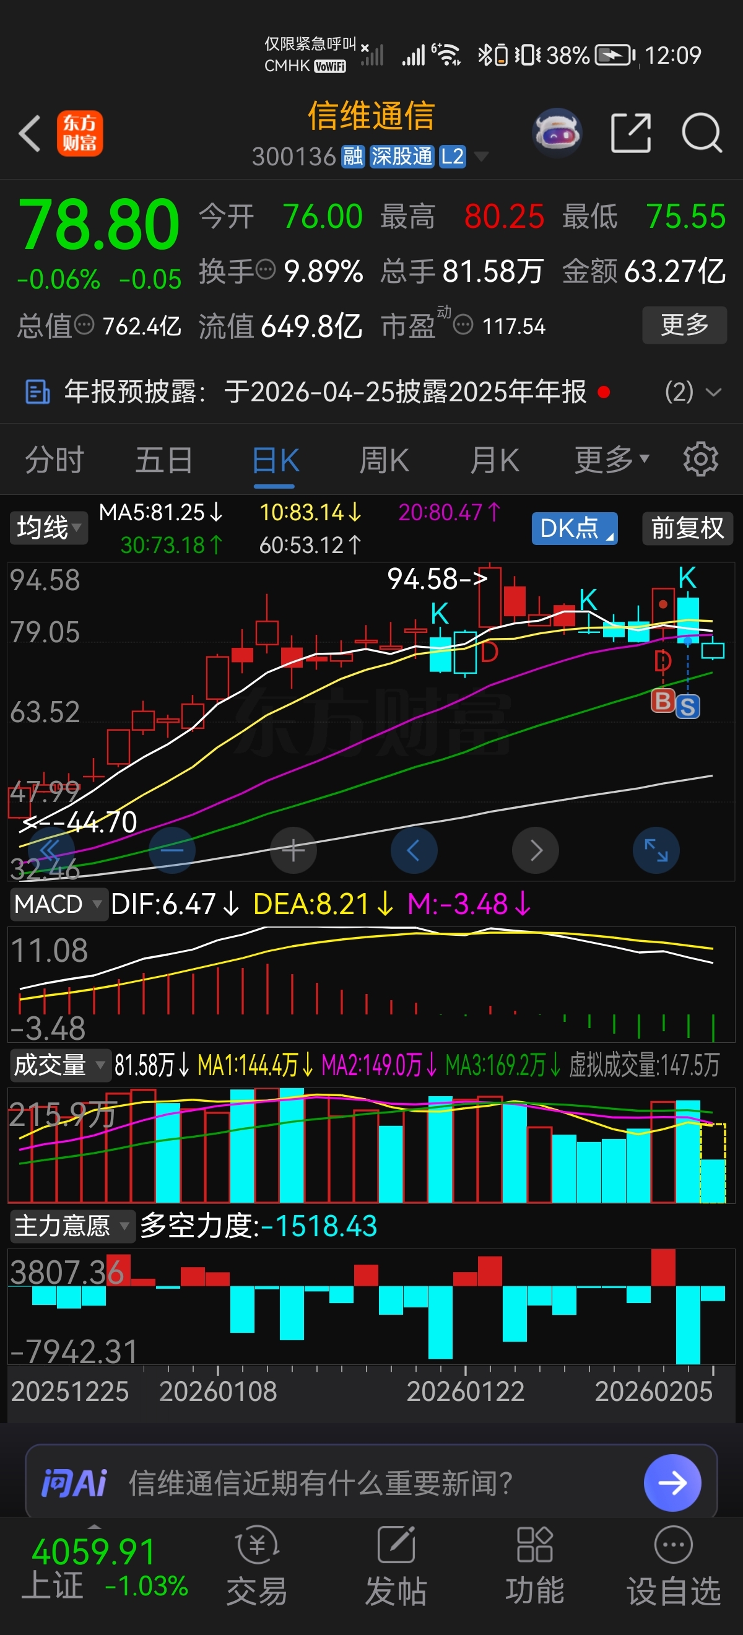Viewport: 743px width, 1635px height.
Task: Tap the 94.58 high price label
Action: point(437,578)
